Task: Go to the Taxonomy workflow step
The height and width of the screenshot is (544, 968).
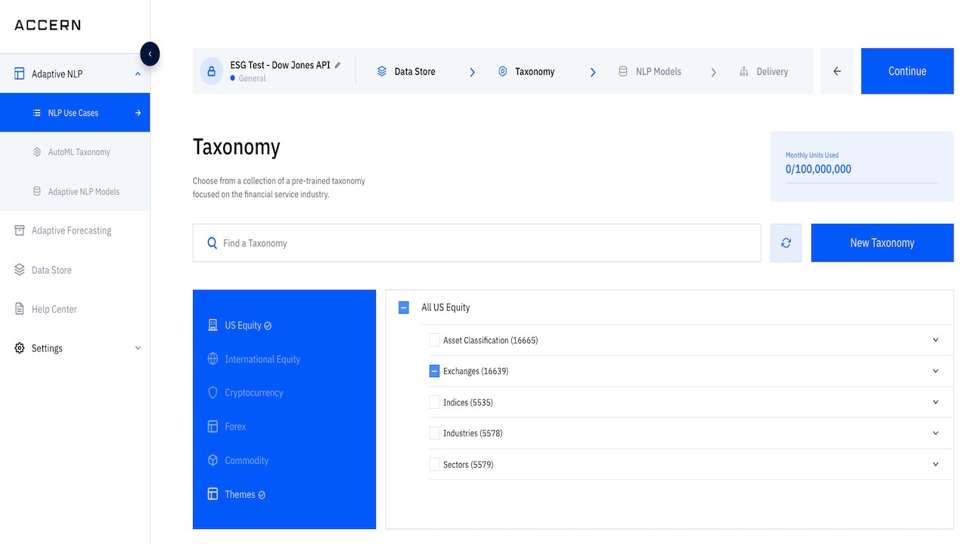Action: [x=535, y=72]
